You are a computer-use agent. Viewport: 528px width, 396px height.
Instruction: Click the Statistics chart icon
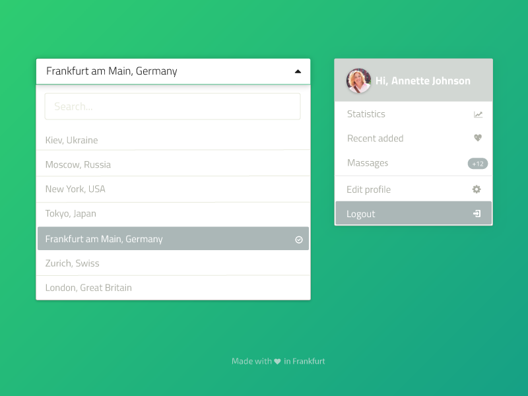tap(477, 114)
